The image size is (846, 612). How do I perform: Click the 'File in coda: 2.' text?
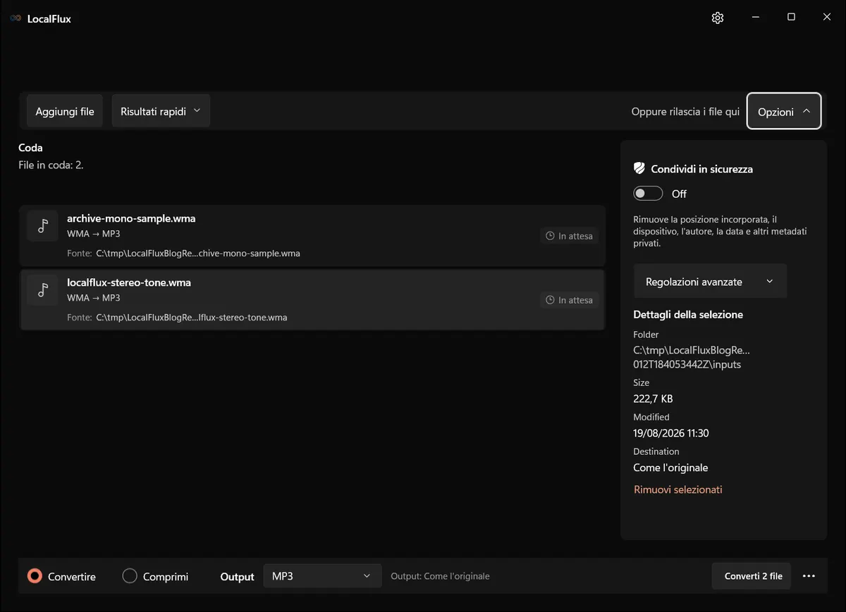click(51, 165)
